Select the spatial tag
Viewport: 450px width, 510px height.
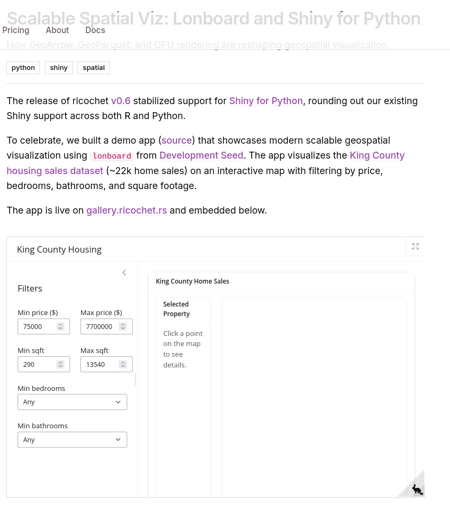(x=93, y=68)
